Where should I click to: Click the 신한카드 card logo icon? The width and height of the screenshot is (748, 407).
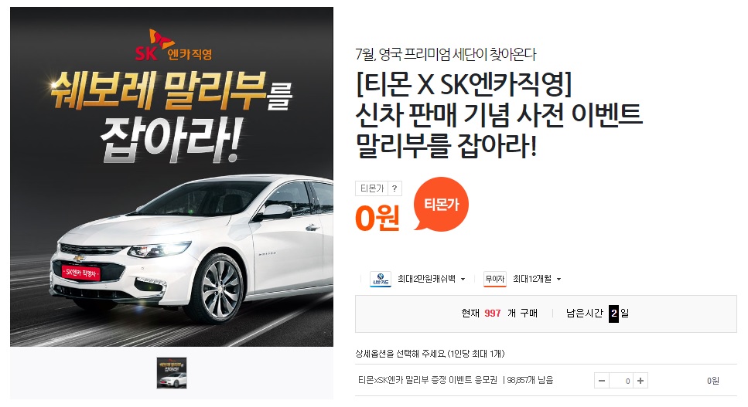(x=381, y=279)
